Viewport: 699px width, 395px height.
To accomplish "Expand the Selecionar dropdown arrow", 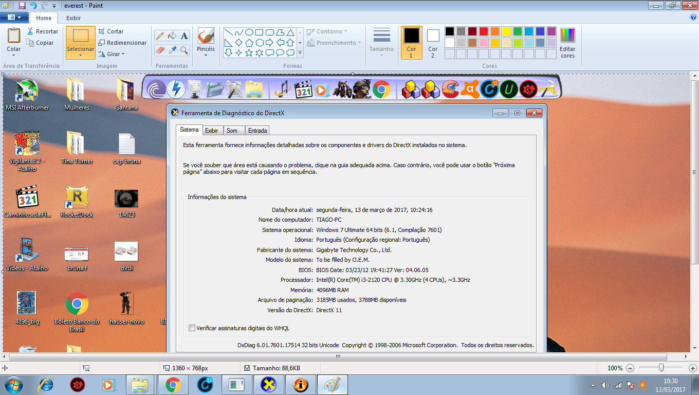I will 80,56.
